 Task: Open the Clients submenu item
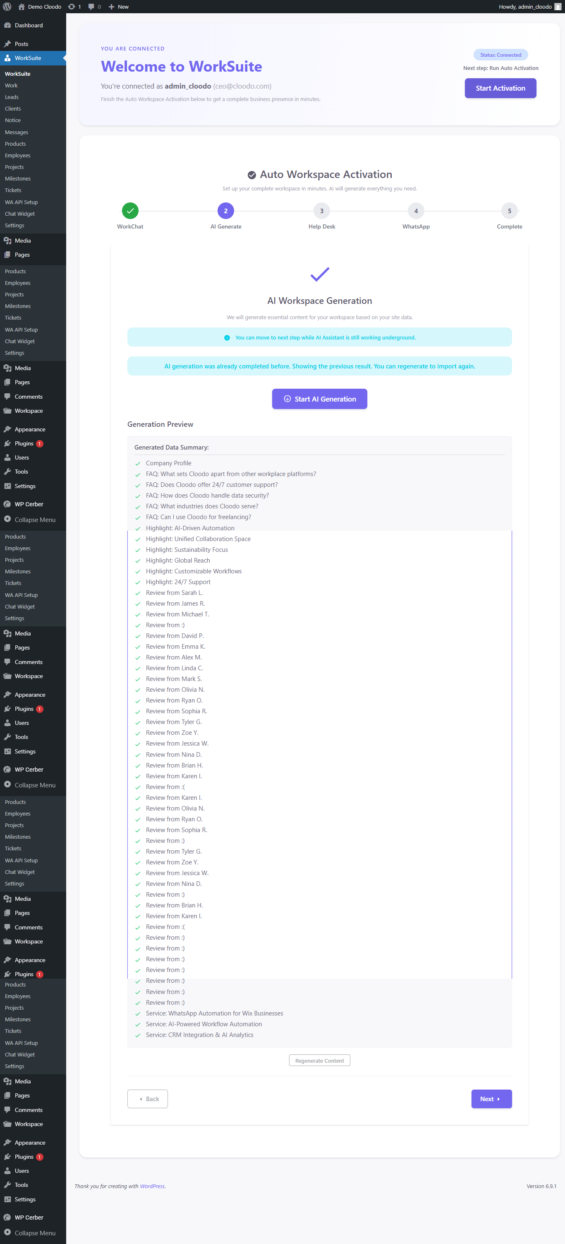(13, 108)
